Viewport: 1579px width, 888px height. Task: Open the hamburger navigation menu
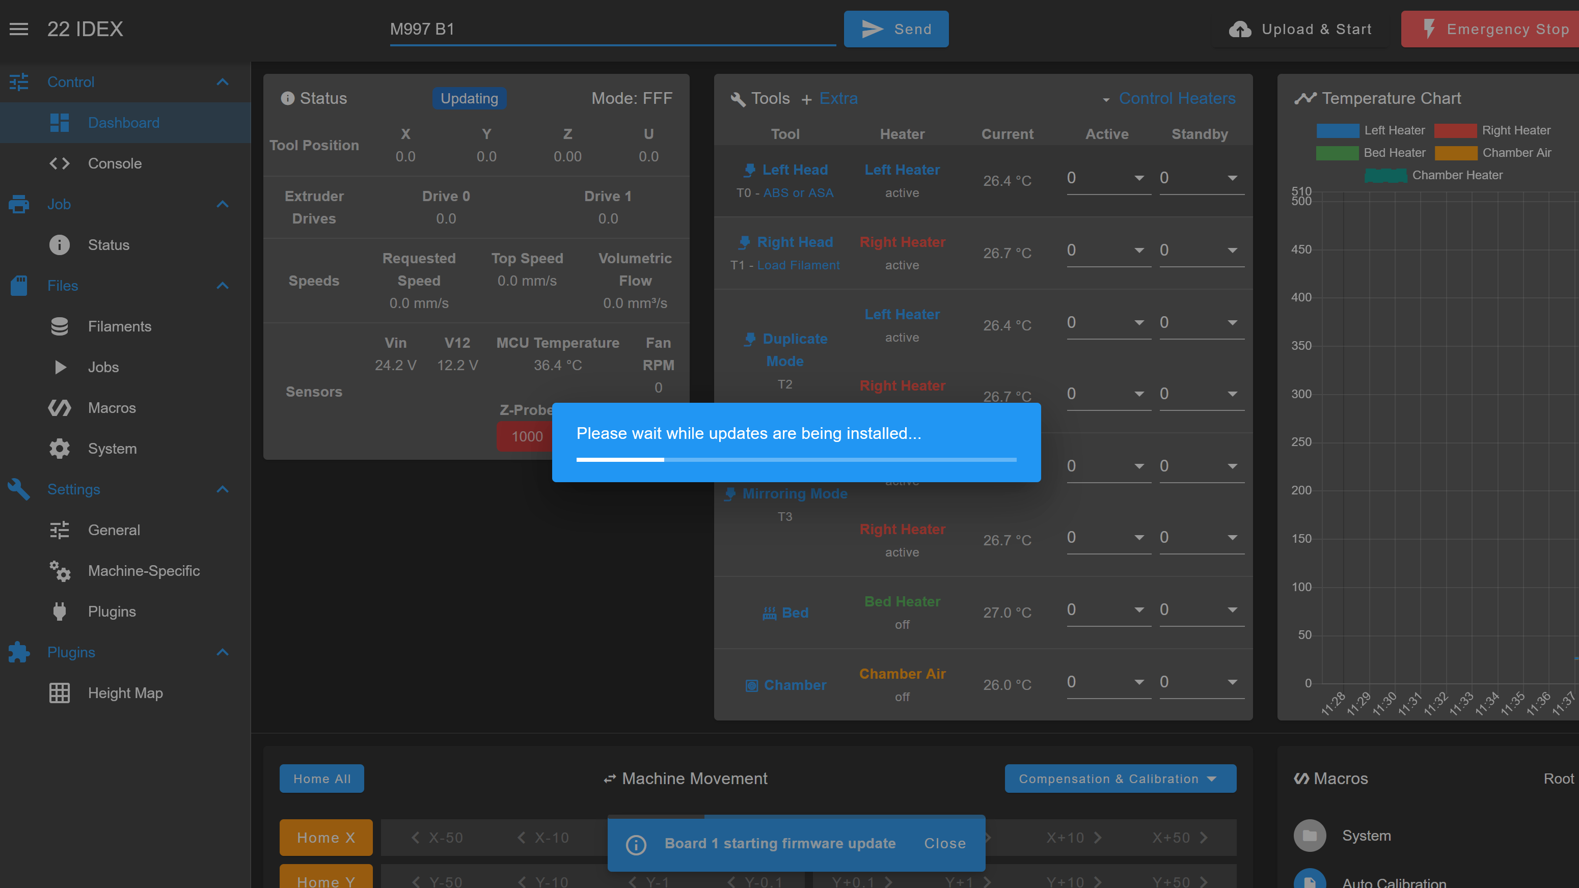pos(19,29)
